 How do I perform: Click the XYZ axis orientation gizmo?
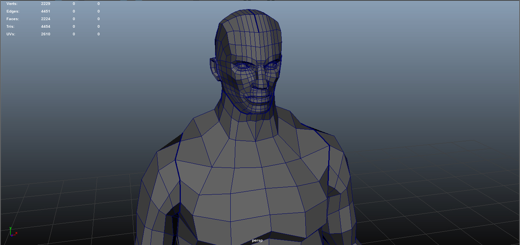click(x=13, y=232)
